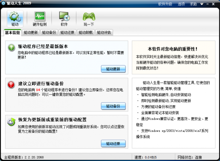Switch to the 驱动更新 tab
The height and width of the screenshot is (161, 220).
click(x=31, y=33)
